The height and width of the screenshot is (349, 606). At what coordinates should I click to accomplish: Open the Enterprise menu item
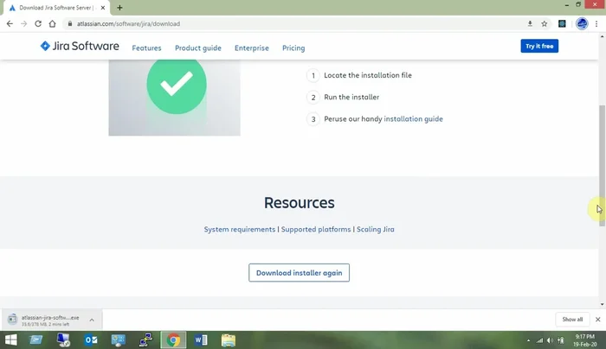click(x=252, y=48)
